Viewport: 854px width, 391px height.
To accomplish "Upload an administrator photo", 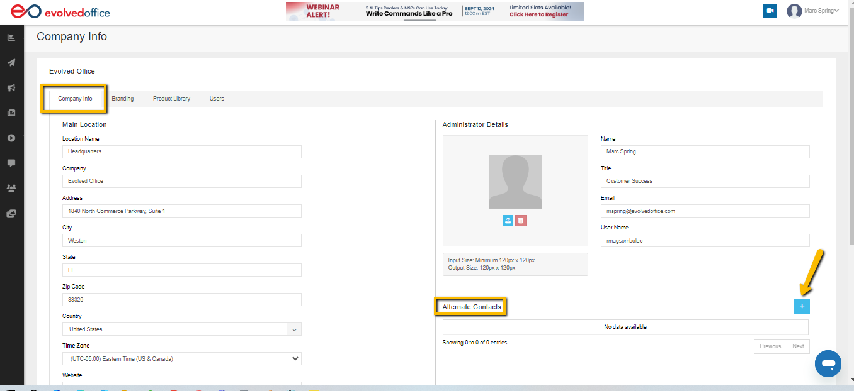I will pyautogui.click(x=508, y=221).
